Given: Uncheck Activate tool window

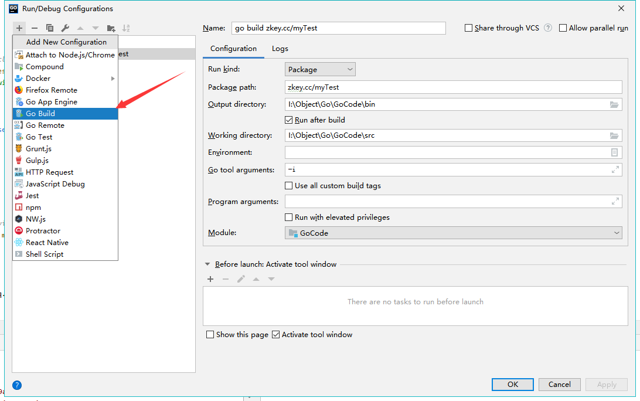Looking at the screenshot, I should click(x=276, y=334).
